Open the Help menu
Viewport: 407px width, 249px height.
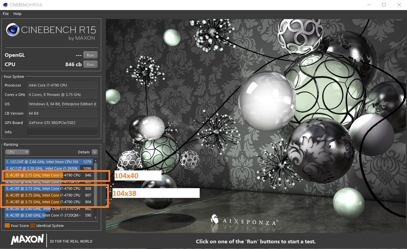pyautogui.click(x=17, y=14)
